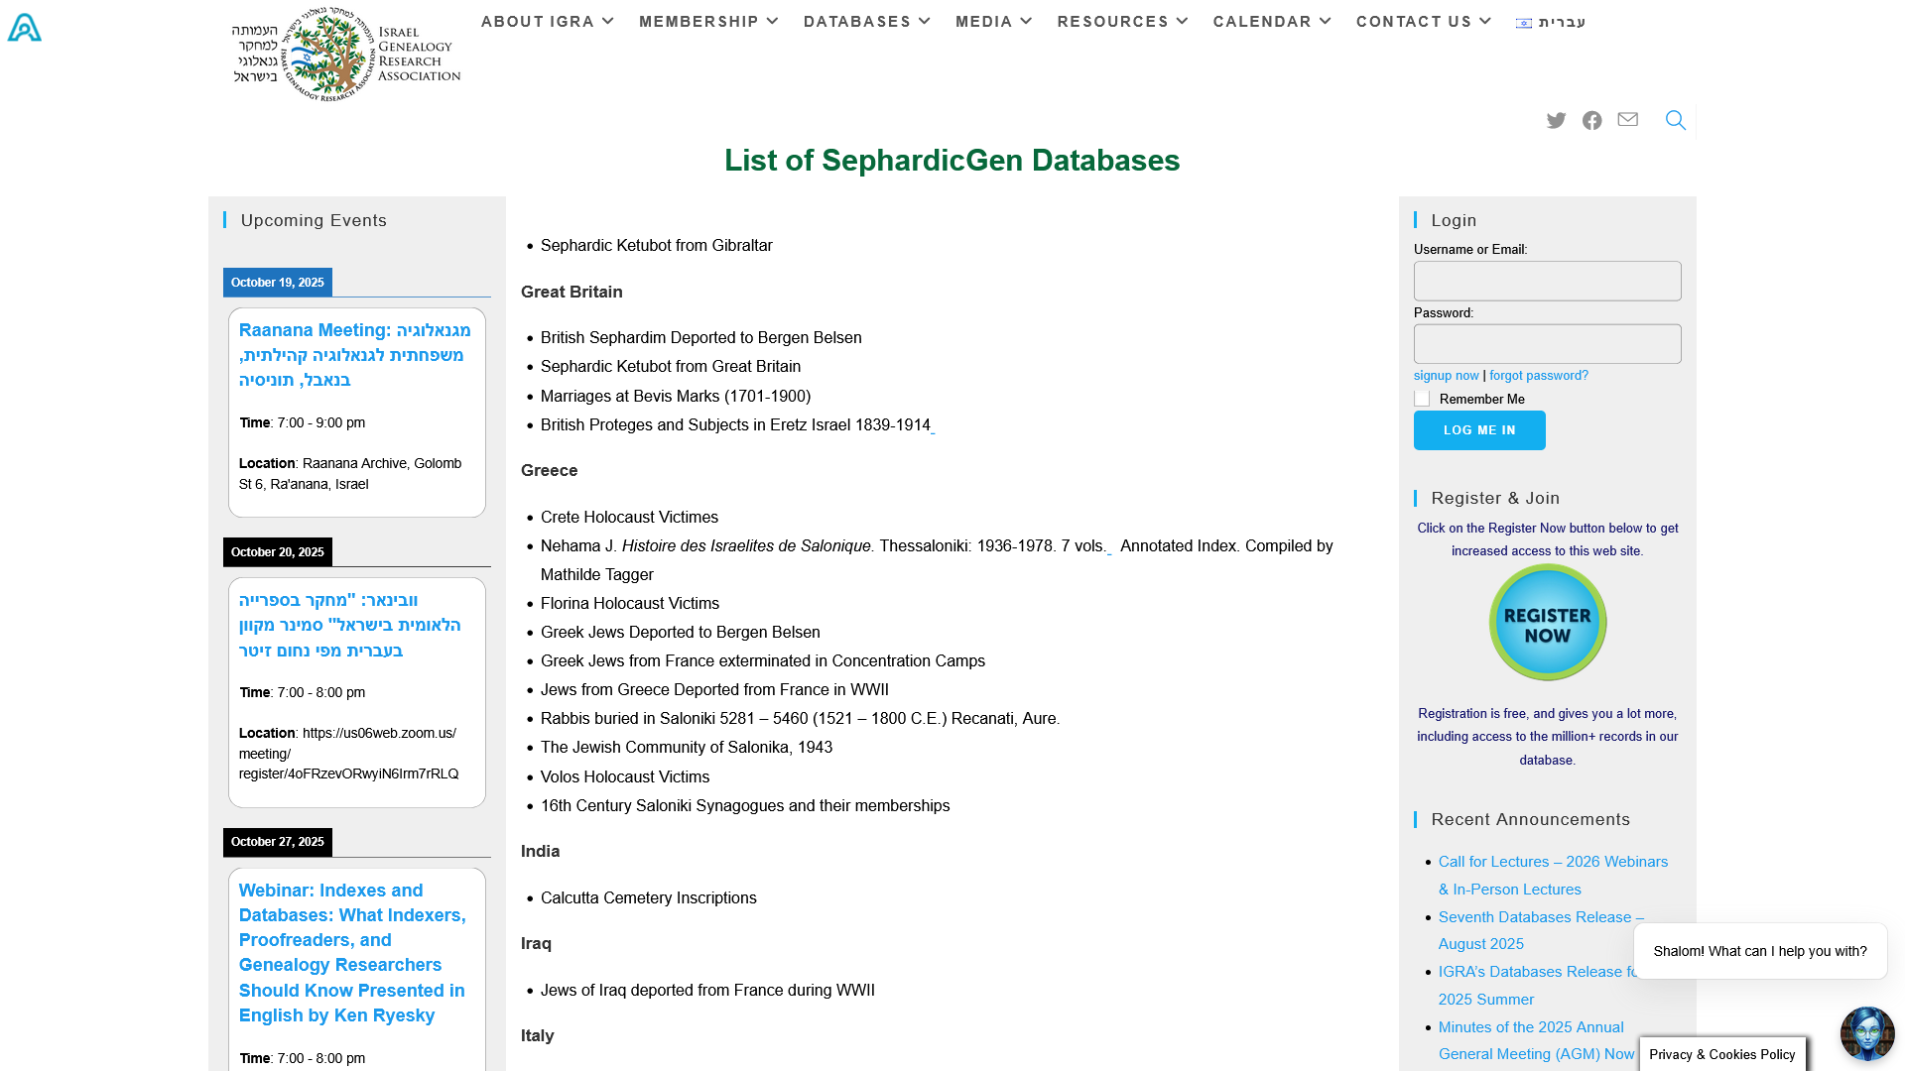Click the REGISTER NOW button
This screenshot has height=1071, width=1905.
point(1547,622)
